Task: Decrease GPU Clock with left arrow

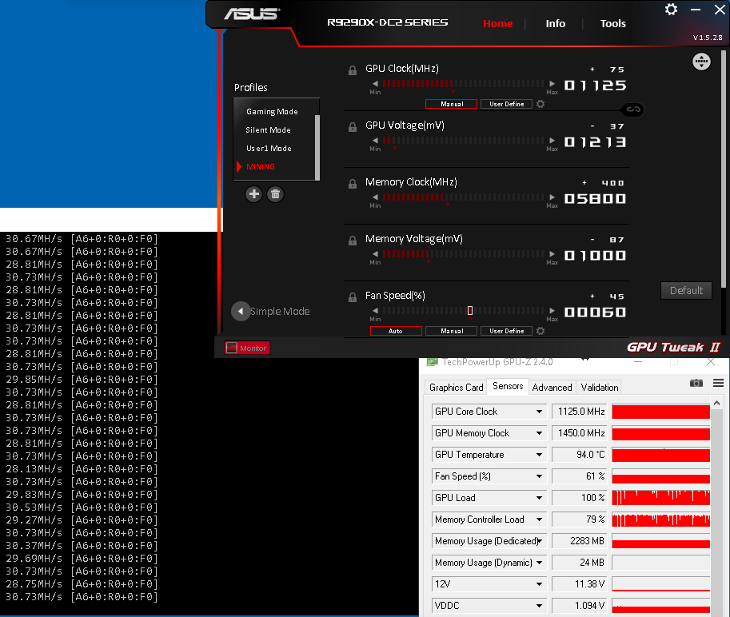Action: pyautogui.click(x=375, y=84)
